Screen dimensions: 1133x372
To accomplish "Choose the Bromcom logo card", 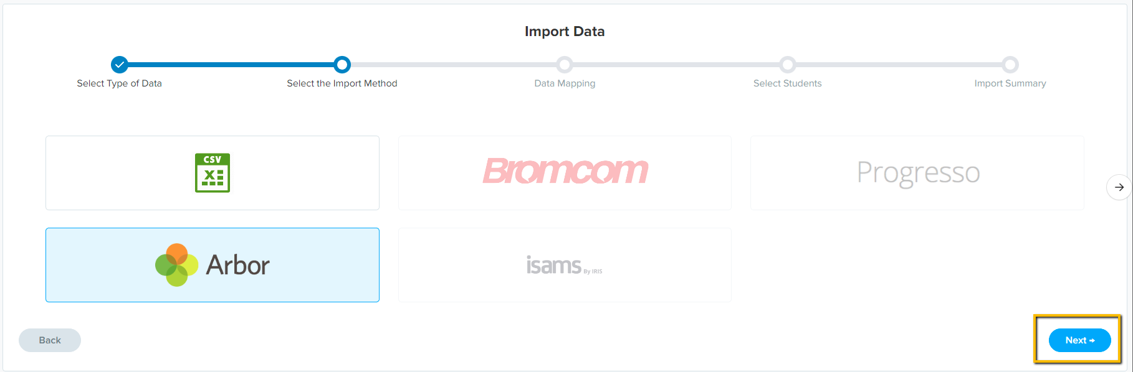I will (x=565, y=173).
